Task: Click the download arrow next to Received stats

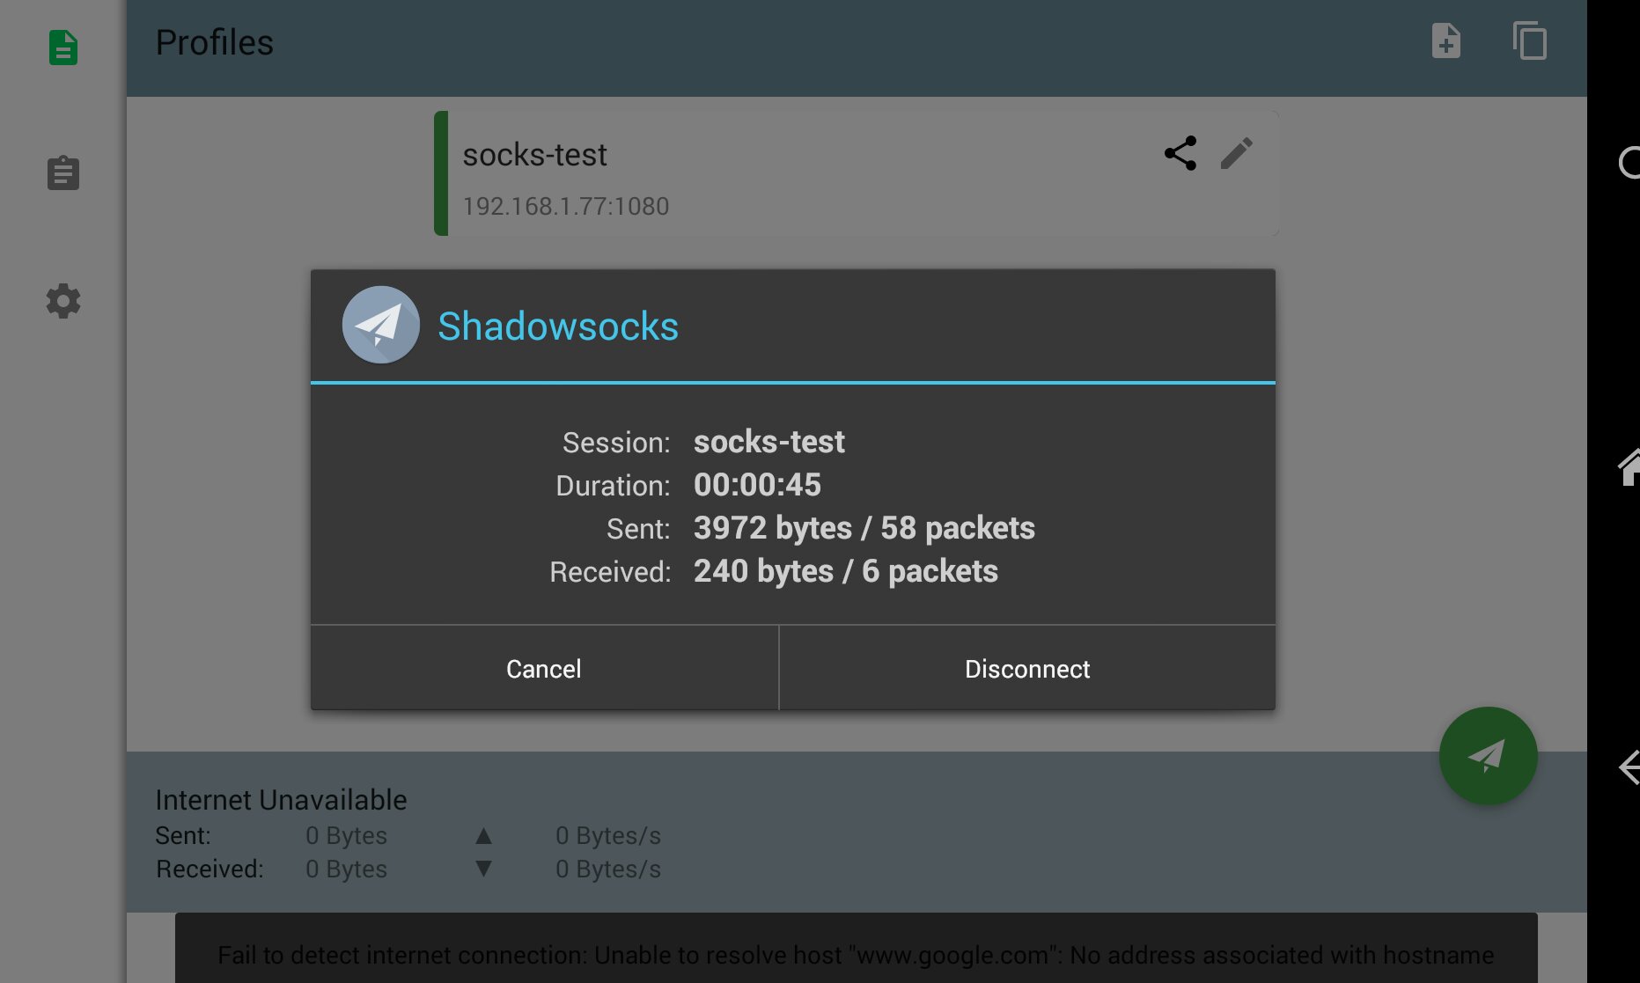Action: tap(482, 869)
